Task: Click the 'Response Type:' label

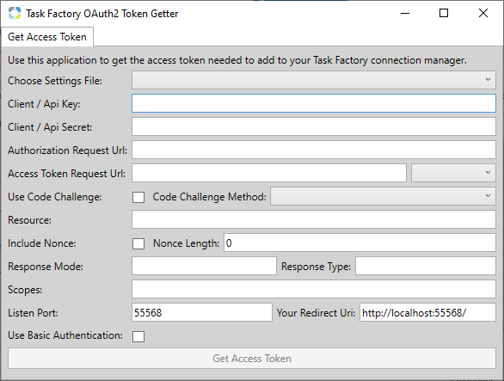Action: pyautogui.click(x=316, y=267)
